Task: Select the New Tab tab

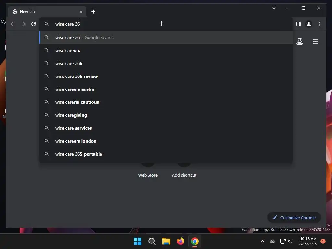Action: [x=47, y=12]
